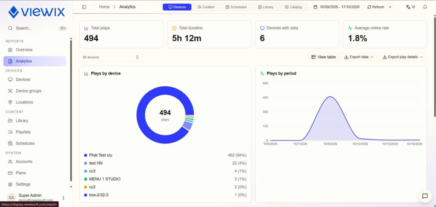The height and width of the screenshot is (207, 436).
Task: Click the Total duration clock icon
Action: [x=174, y=28]
